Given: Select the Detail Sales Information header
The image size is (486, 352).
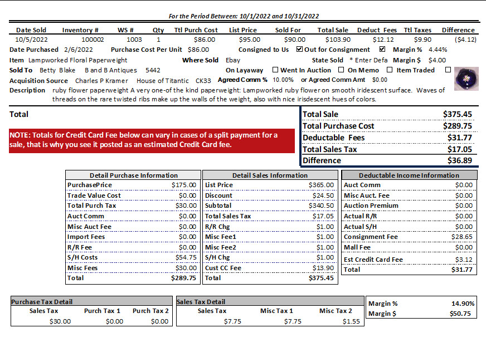Looking at the screenshot, I should [270, 175].
